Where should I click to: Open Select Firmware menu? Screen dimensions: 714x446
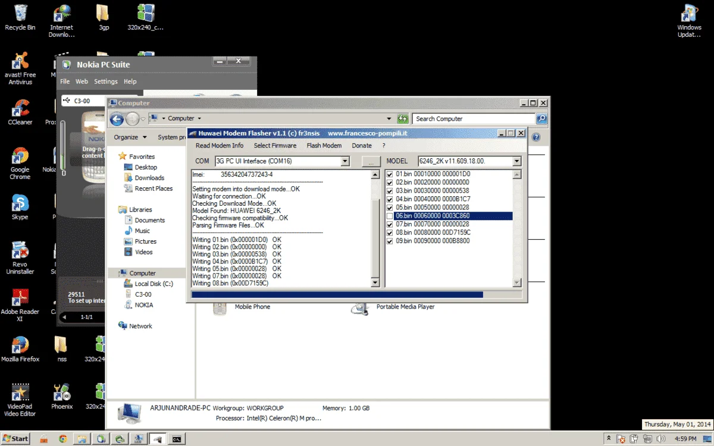(x=275, y=146)
